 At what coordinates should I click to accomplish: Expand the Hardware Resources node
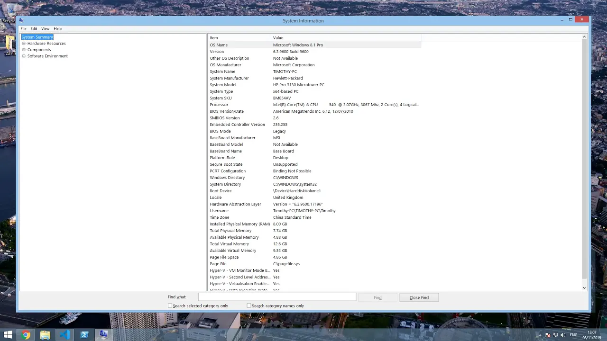point(24,43)
